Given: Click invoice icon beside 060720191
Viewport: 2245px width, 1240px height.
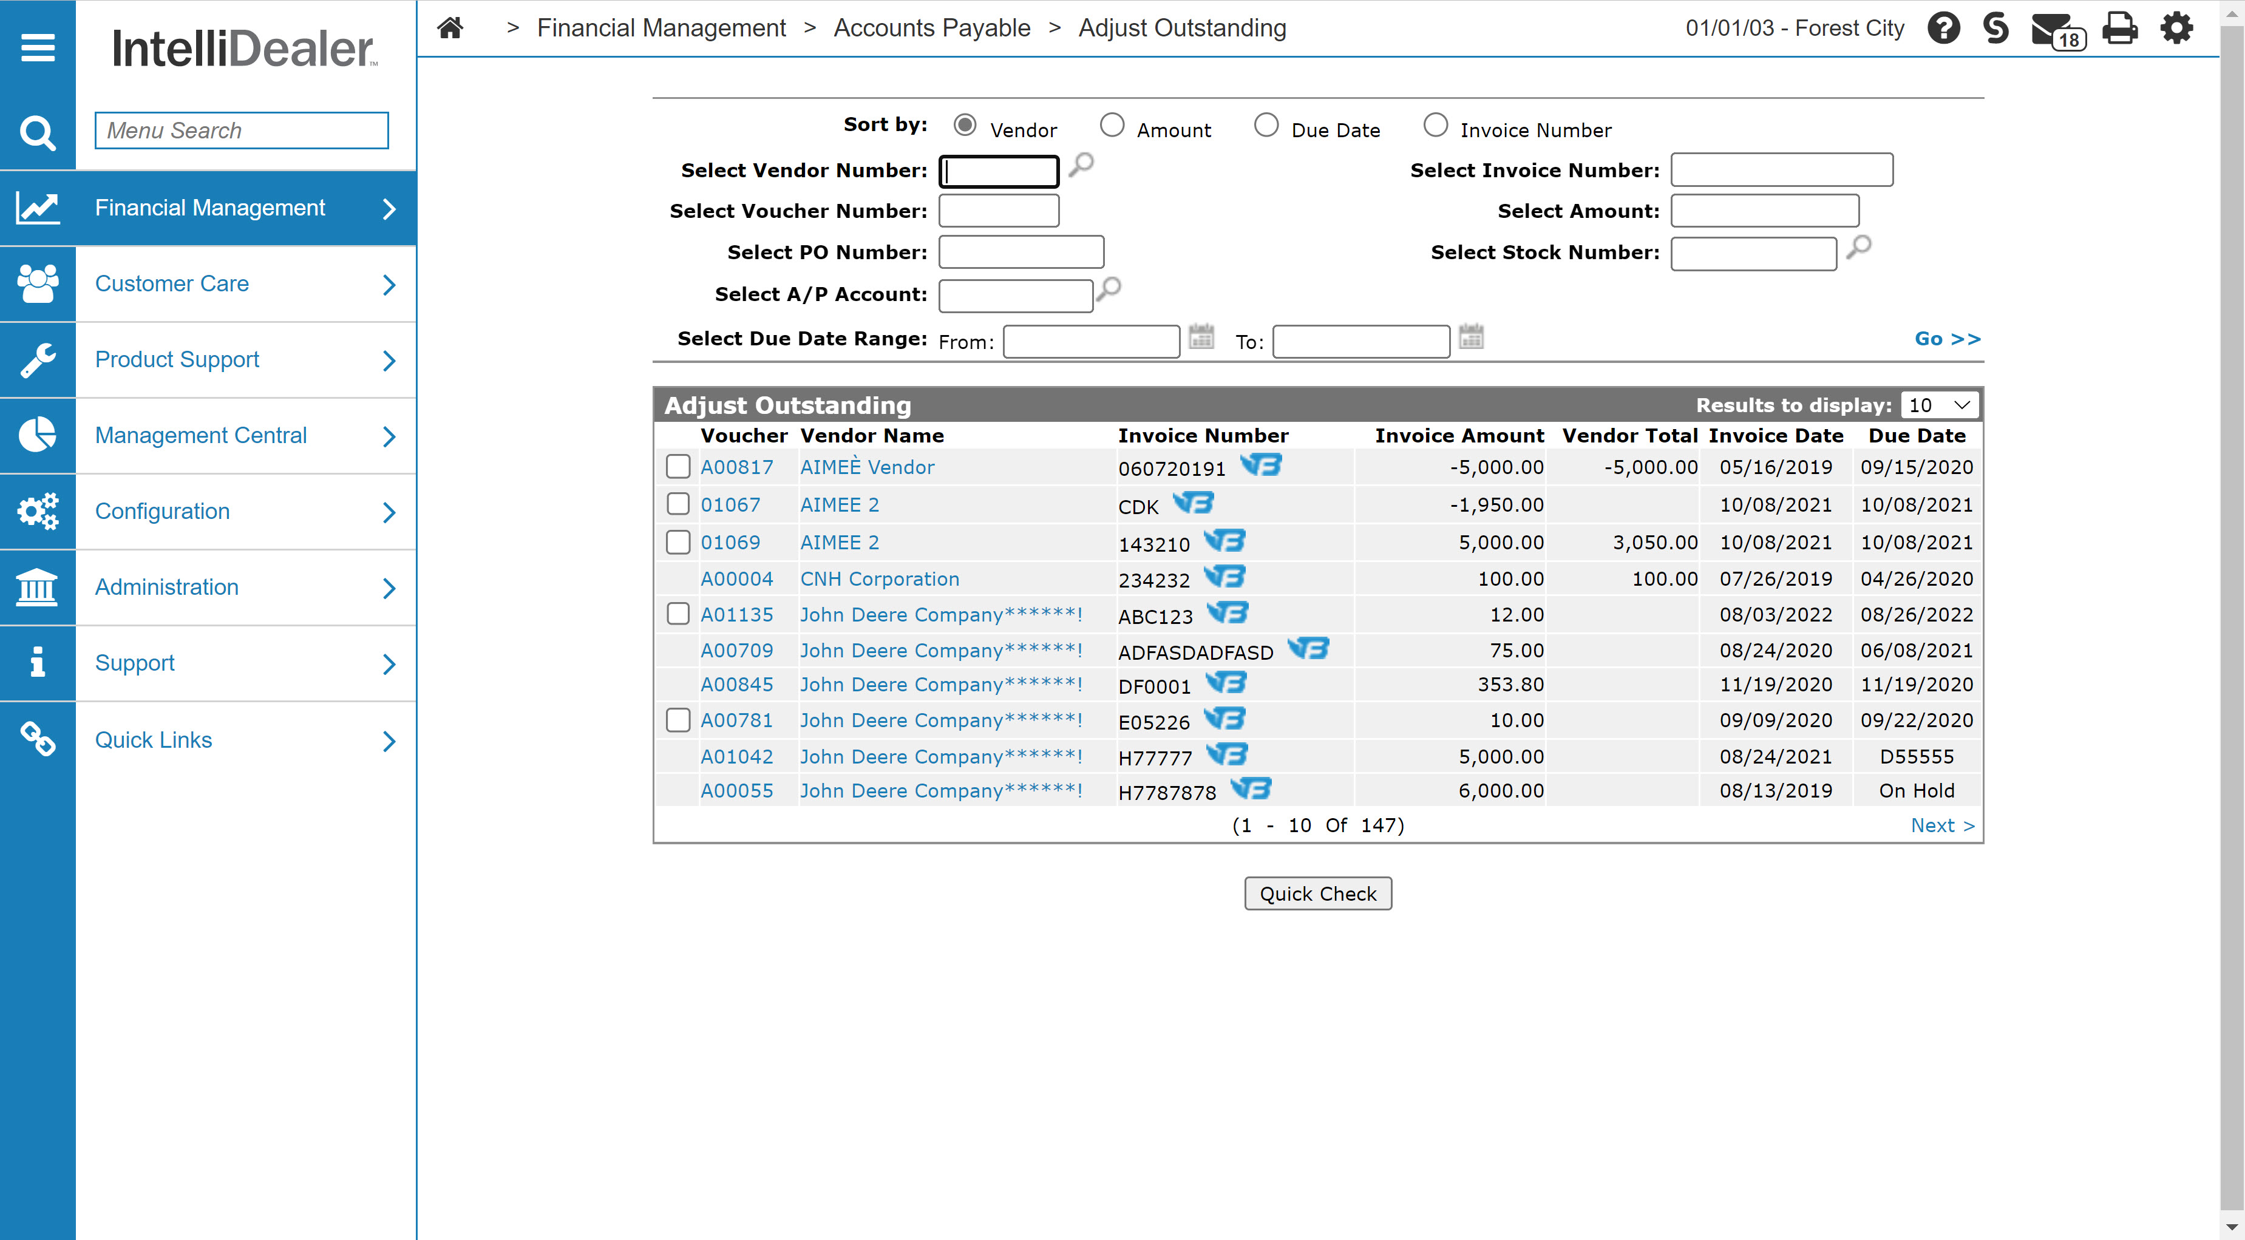Looking at the screenshot, I should click(x=1261, y=466).
